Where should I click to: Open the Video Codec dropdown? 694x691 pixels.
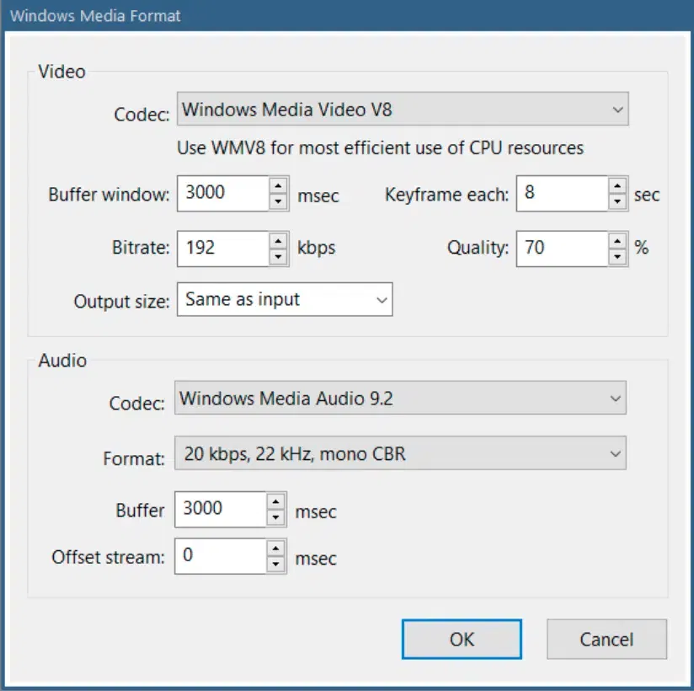[403, 110]
